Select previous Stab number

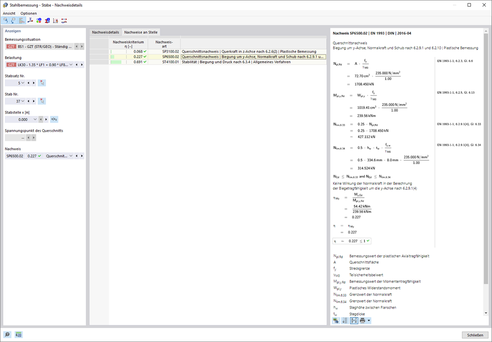coord(28,101)
